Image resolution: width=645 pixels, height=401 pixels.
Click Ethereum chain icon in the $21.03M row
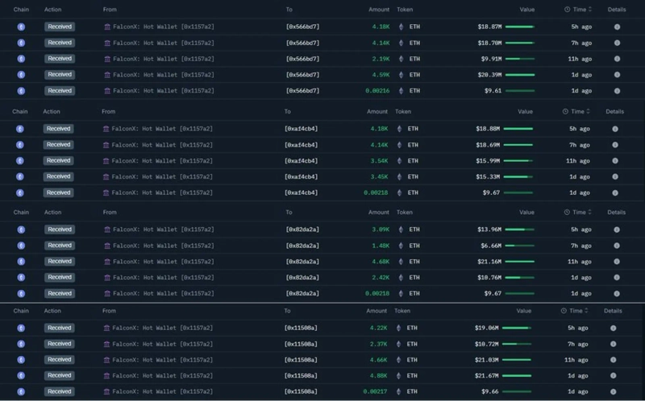click(x=21, y=360)
